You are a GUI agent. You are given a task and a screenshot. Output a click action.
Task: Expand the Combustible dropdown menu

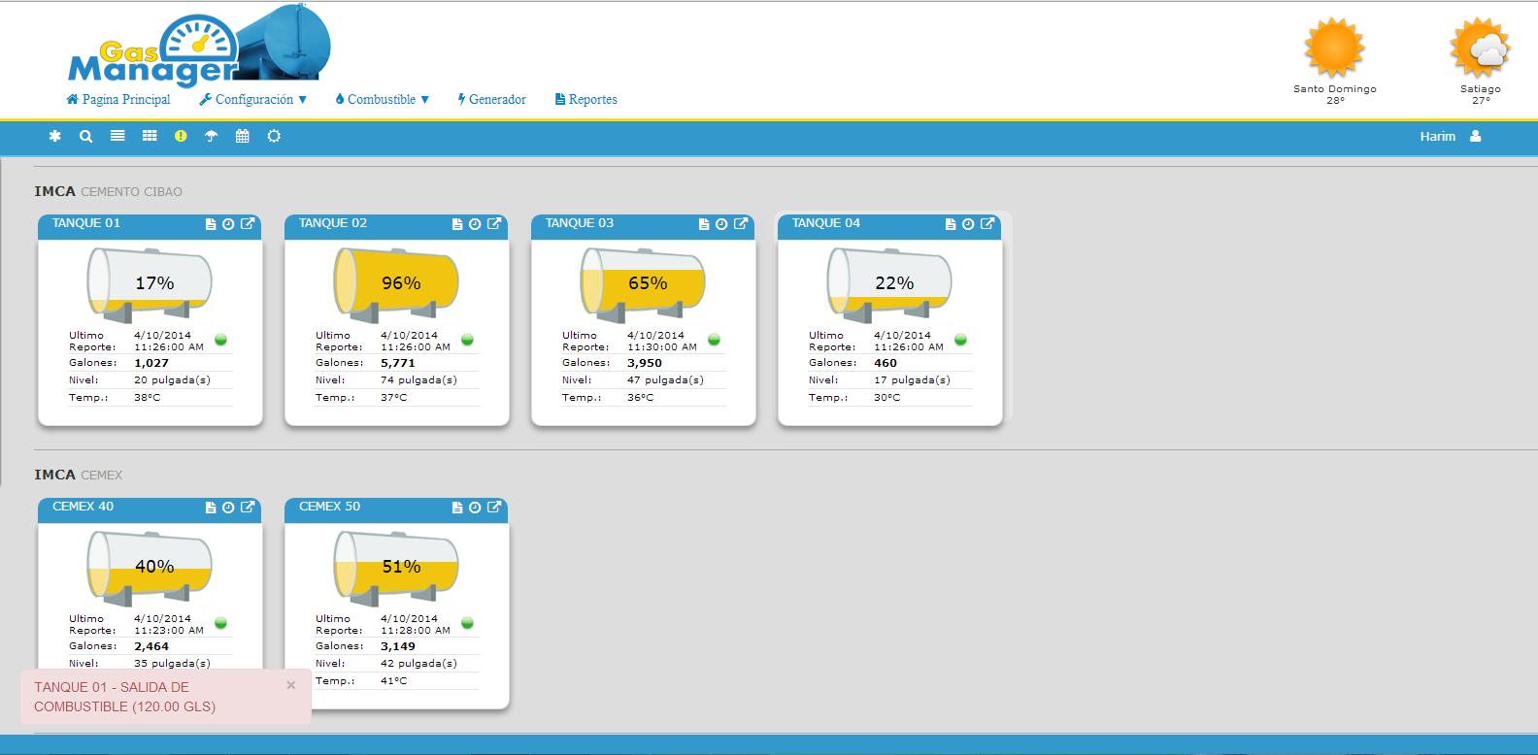click(x=383, y=100)
